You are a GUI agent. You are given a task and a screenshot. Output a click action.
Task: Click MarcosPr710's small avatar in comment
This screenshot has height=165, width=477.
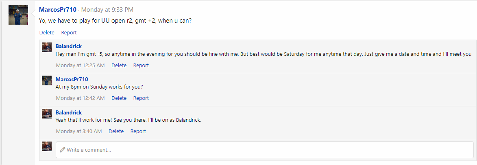click(47, 80)
